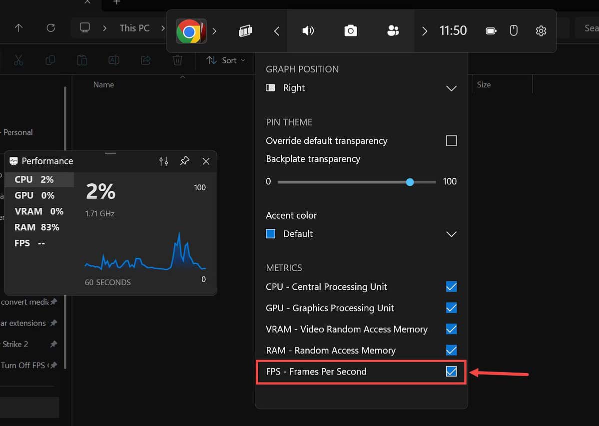Open the Graph Position dropdown
Screen dimensions: 599x426
(x=451, y=88)
